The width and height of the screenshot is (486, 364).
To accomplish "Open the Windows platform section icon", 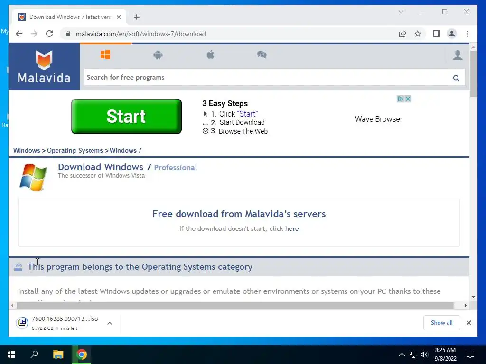I will click(105, 55).
